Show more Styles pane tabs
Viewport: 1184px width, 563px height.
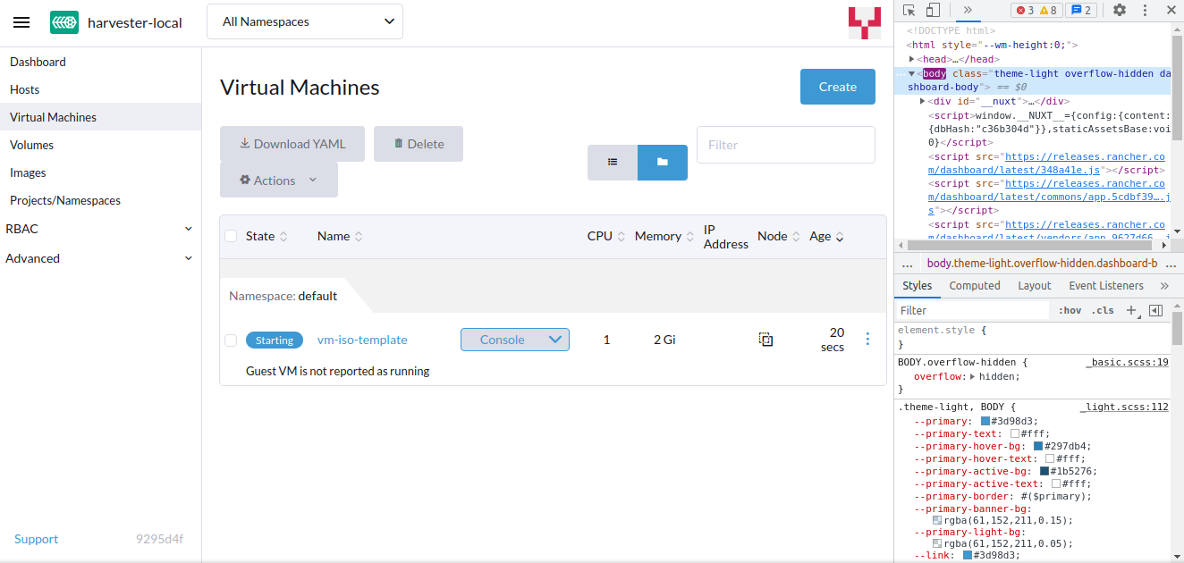coord(1164,286)
